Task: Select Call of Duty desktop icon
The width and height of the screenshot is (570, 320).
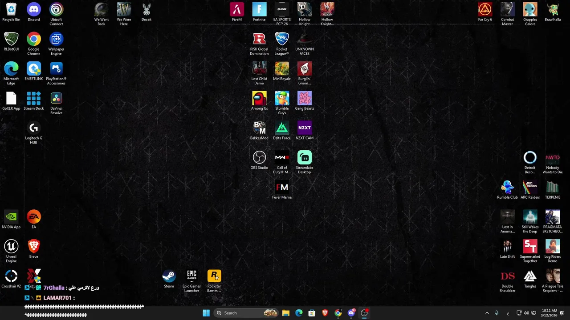Action: tap(282, 163)
